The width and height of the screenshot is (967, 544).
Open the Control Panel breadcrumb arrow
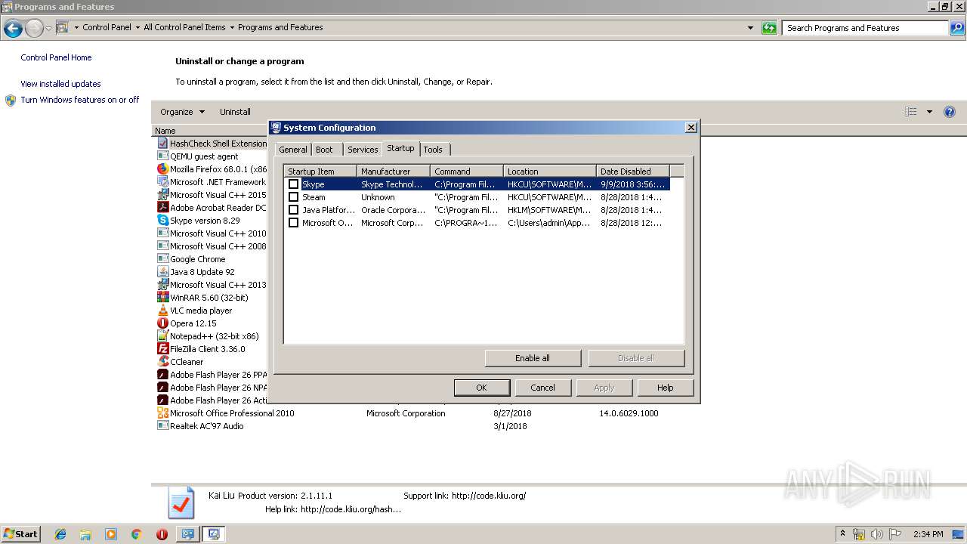[x=137, y=28]
